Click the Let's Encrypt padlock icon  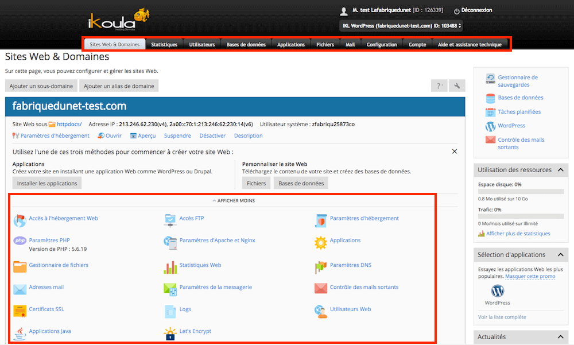tap(170, 332)
